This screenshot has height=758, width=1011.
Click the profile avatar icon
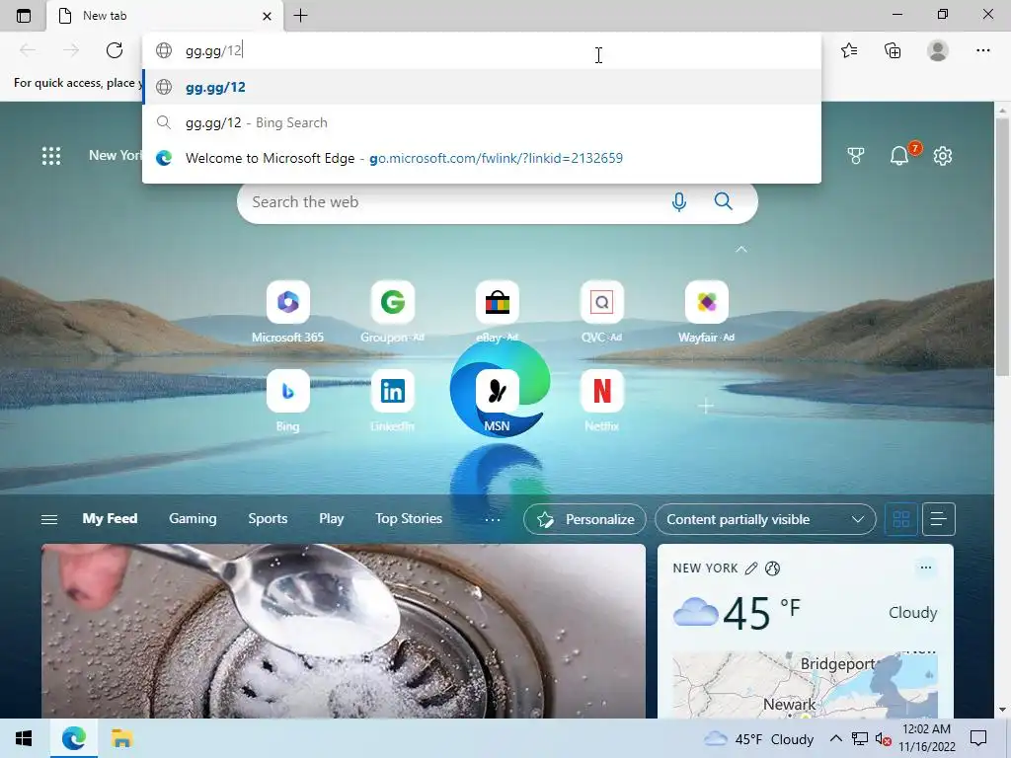(x=938, y=50)
